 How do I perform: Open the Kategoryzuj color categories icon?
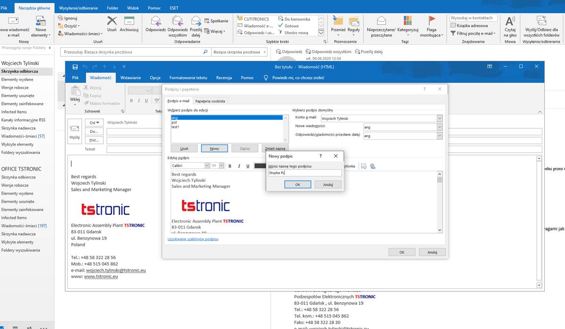click(x=407, y=21)
